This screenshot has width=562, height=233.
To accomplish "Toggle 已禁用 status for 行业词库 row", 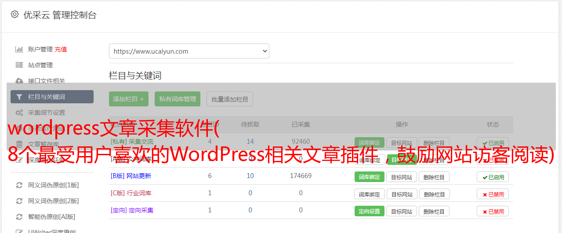I will (493, 194).
